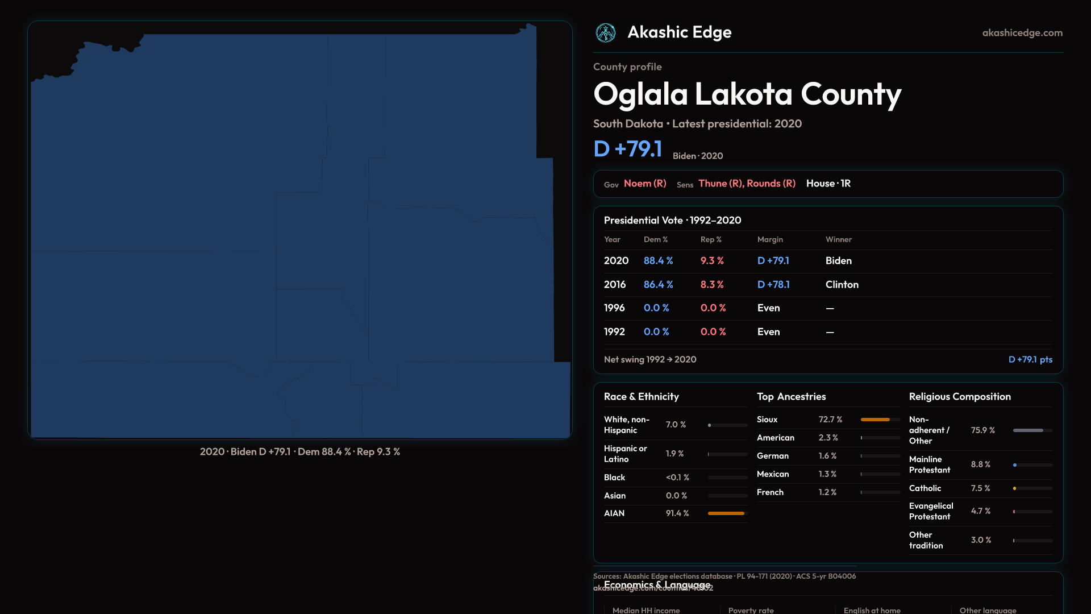The height and width of the screenshot is (614, 1091).
Task: Open the akashicedge.com link
Action: 1022,33
